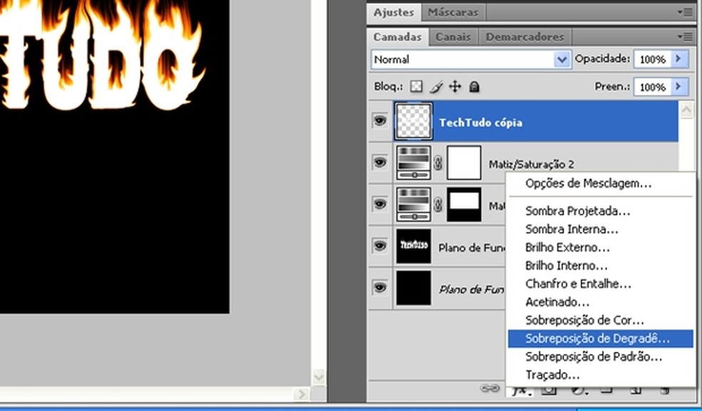Hide the Plano de Fundo copy layer with text thumbnail

point(380,245)
